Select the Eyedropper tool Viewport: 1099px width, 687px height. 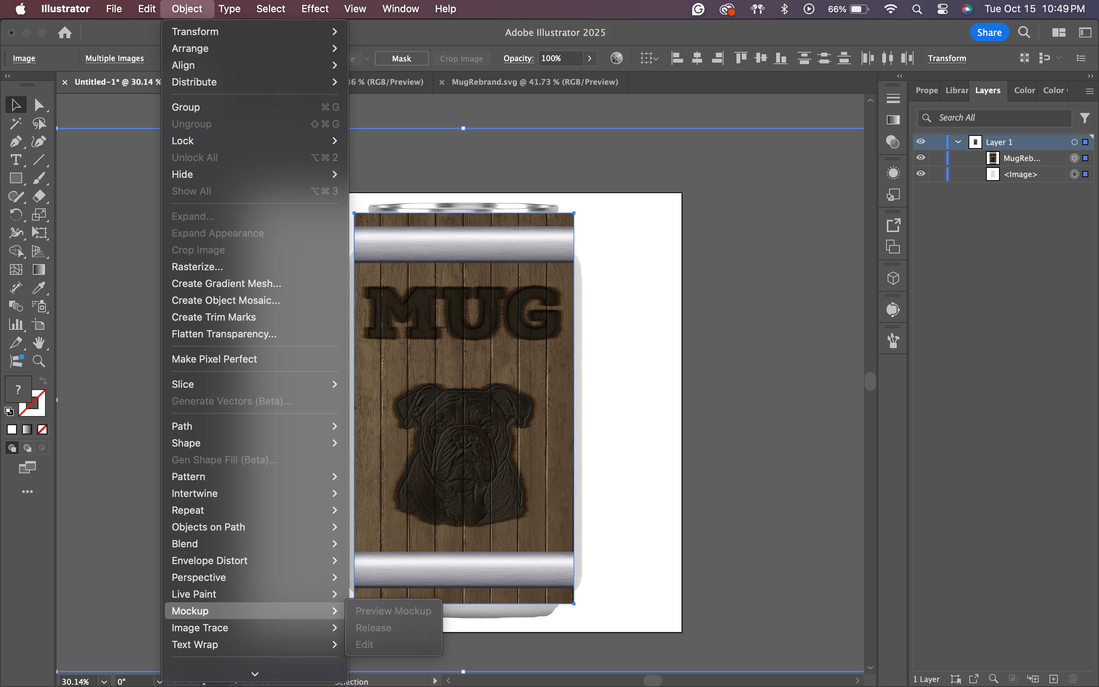(x=39, y=288)
